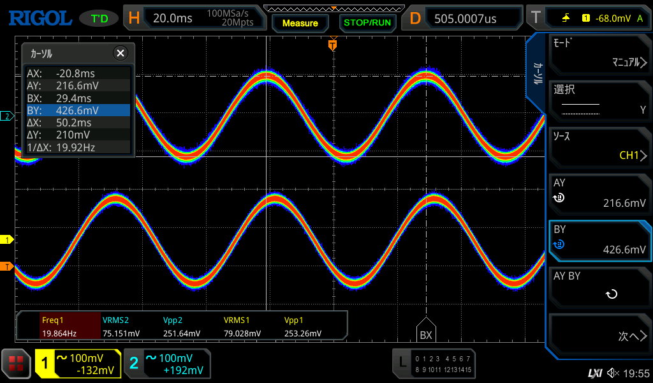
Task: Select the AY BY cursor button
Action: click(x=600, y=286)
